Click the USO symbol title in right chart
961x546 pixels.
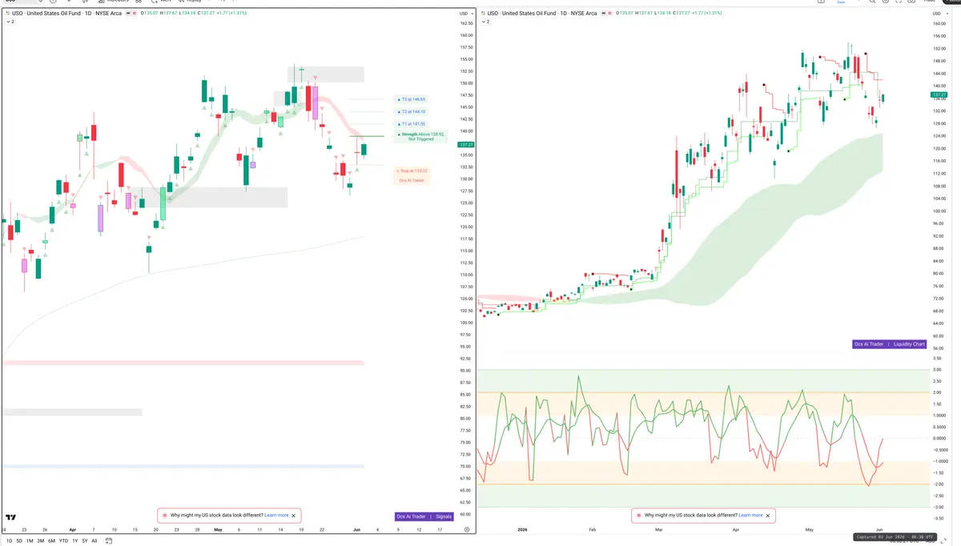click(x=541, y=14)
